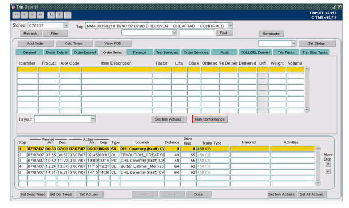Switch to the Order Debrief tab
This screenshot has width=349, height=208.
[x=85, y=52]
